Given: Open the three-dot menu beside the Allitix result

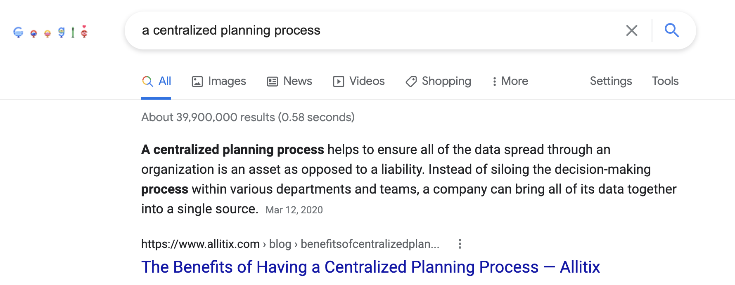Looking at the screenshot, I should (460, 244).
